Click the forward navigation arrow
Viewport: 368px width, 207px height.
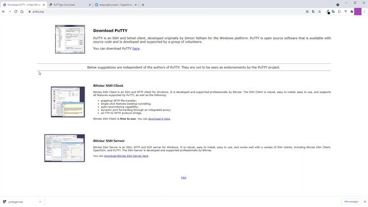point(10,11)
